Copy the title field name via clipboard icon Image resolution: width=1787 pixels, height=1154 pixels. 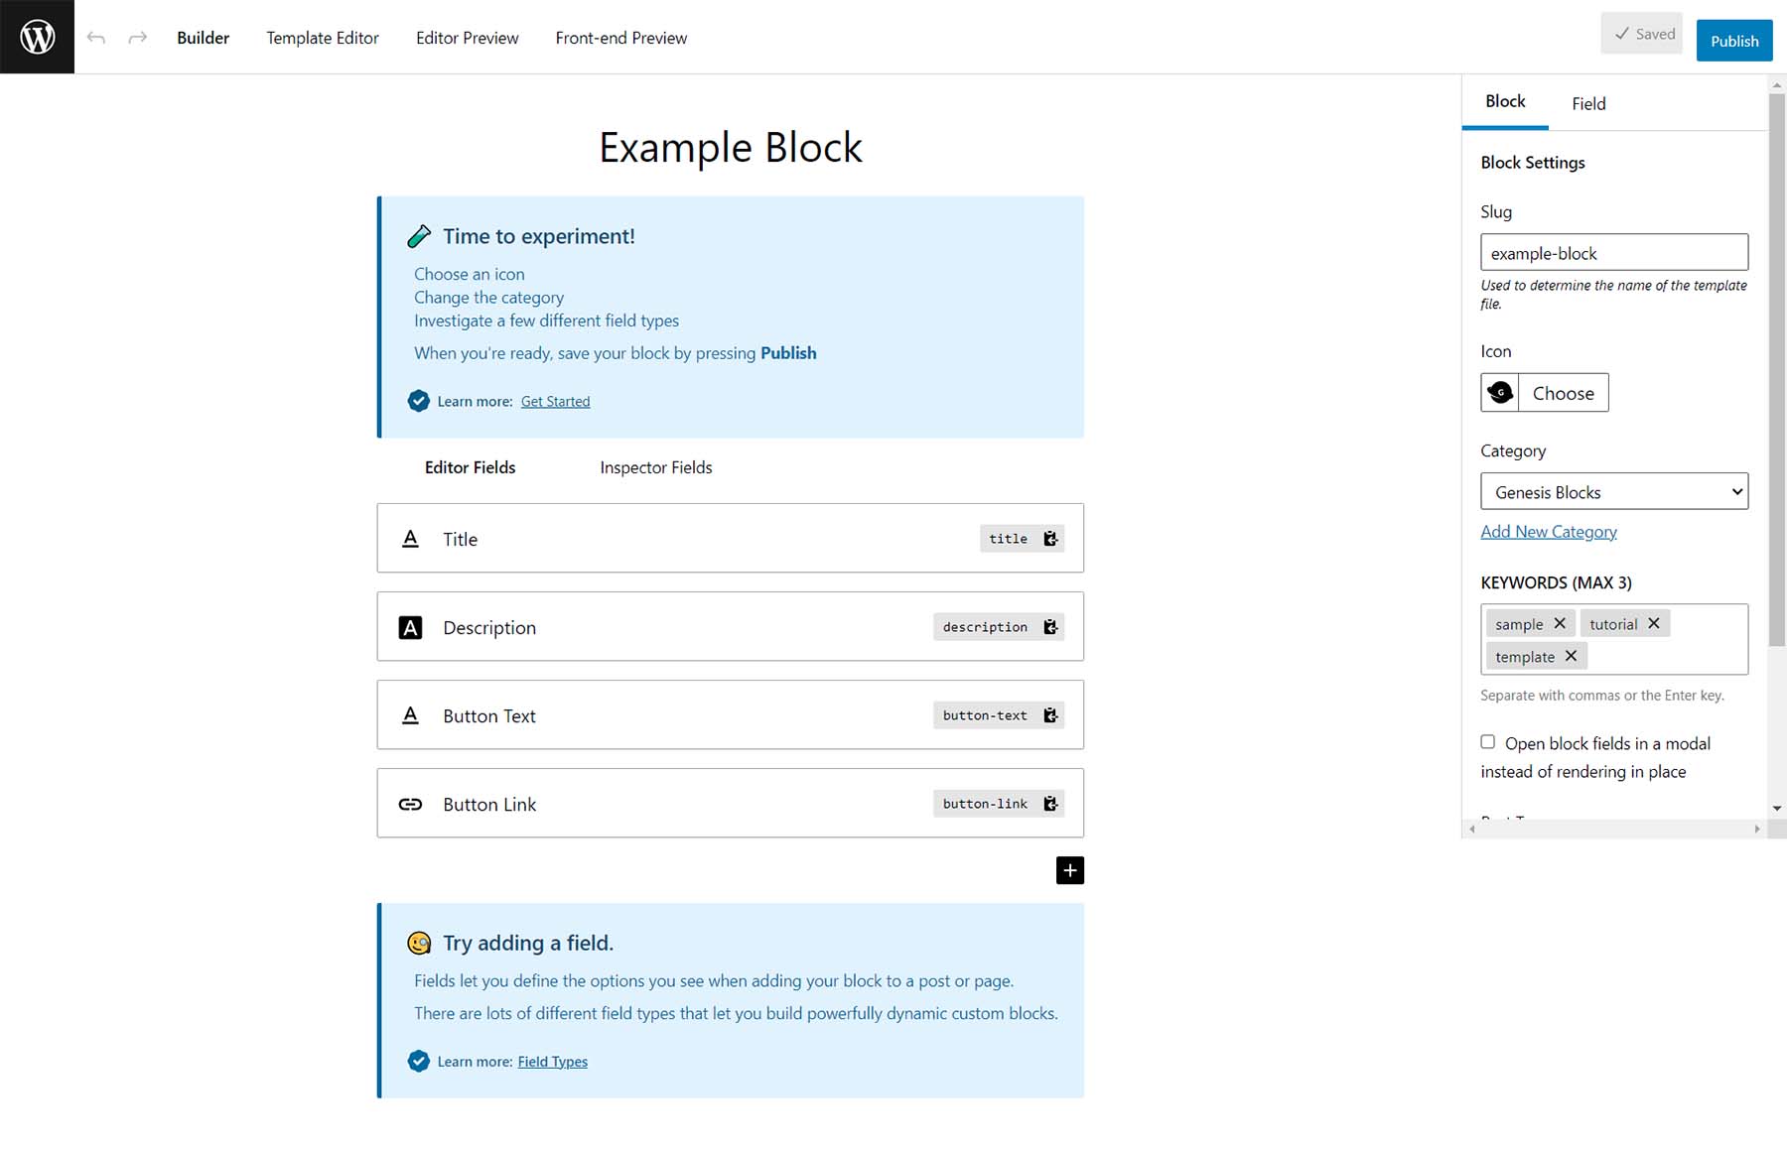click(x=1050, y=538)
